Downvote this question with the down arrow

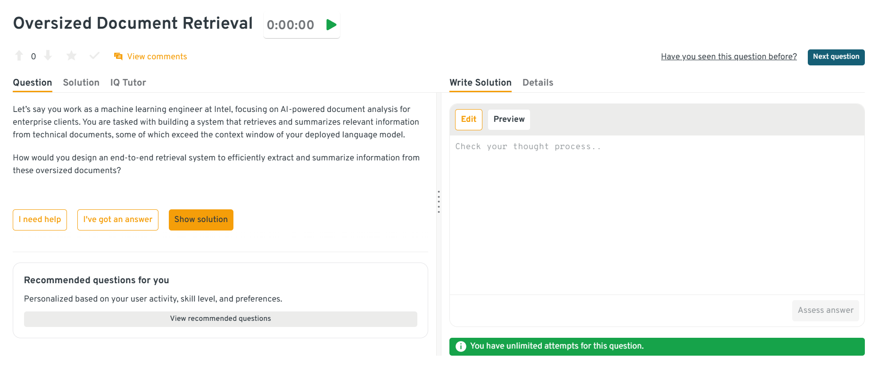tap(48, 56)
